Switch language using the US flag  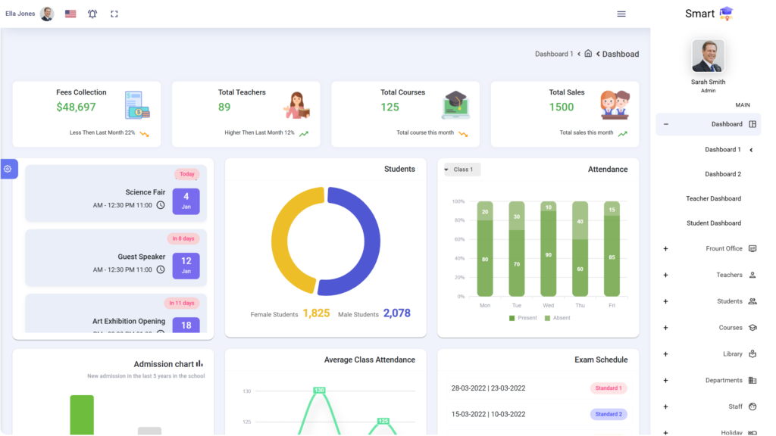point(70,14)
